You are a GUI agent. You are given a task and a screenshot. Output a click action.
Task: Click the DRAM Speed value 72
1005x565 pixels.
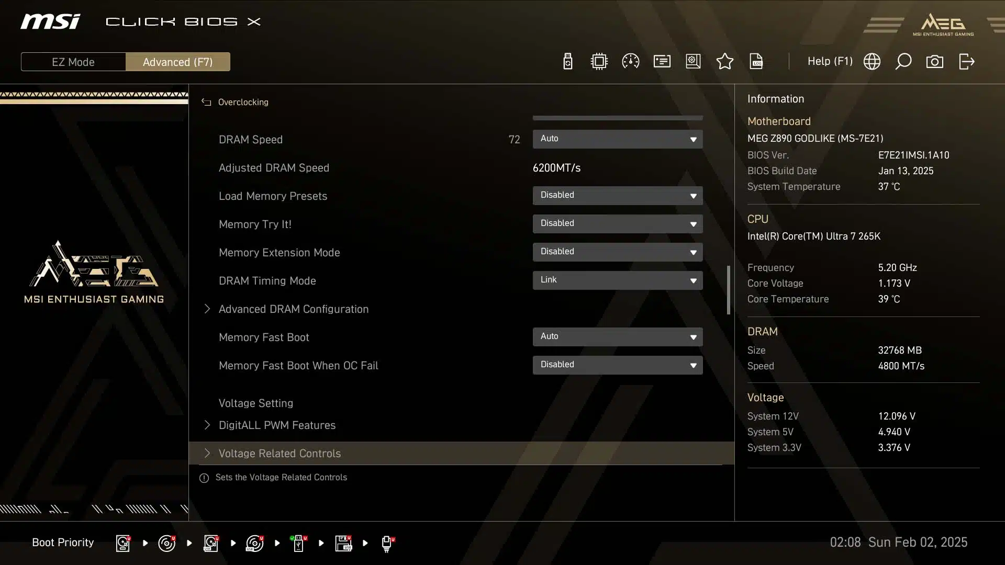[514, 140]
